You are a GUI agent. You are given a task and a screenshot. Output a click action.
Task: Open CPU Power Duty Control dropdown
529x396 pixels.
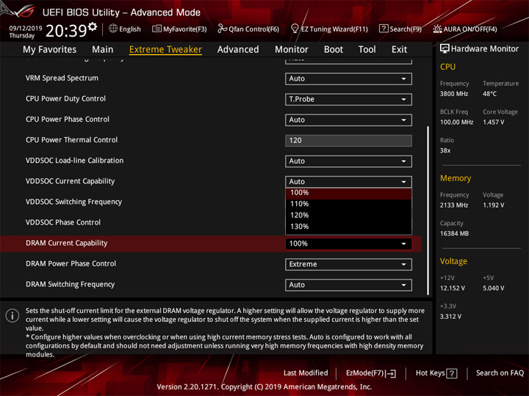pyautogui.click(x=348, y=99)
